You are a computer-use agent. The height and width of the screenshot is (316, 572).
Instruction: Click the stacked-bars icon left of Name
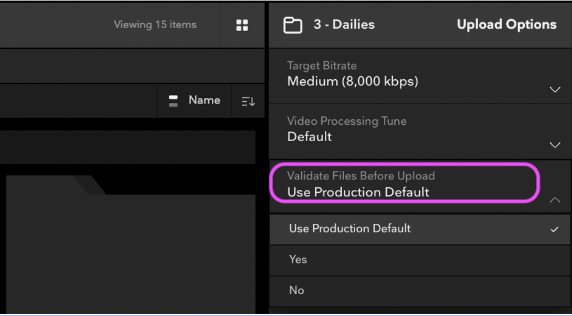pos(174,101)
